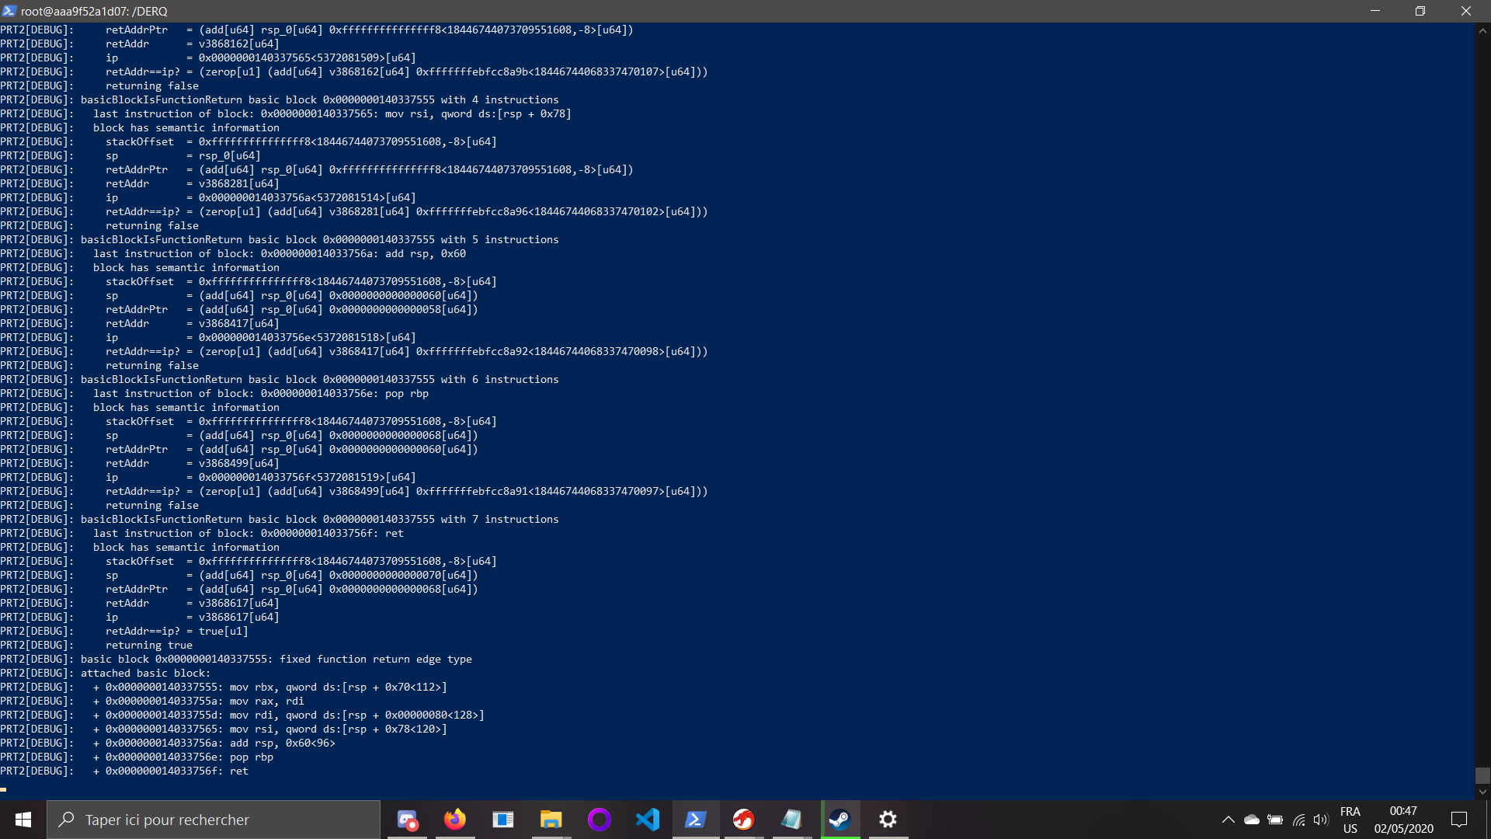Open the Action Center notifications panel

[x=1458, y=819]
